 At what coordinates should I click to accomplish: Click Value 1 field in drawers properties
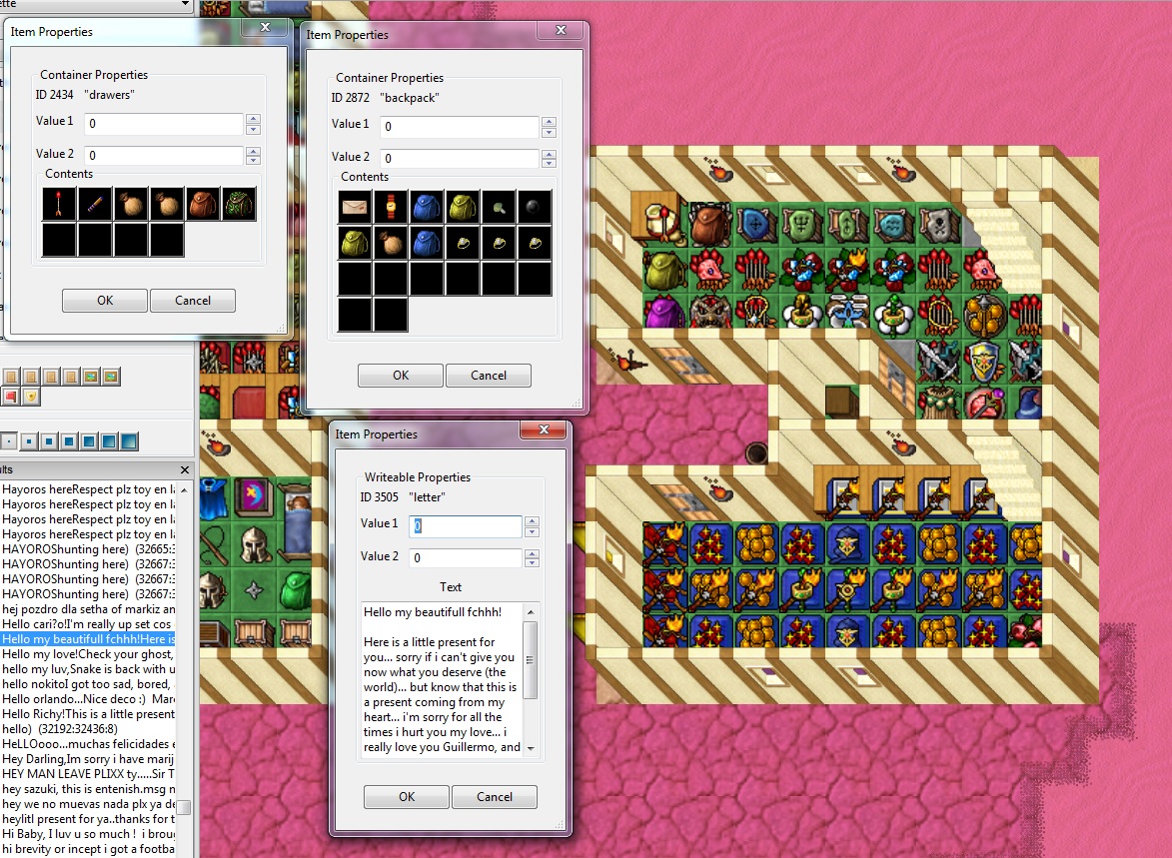pos(164,123)
